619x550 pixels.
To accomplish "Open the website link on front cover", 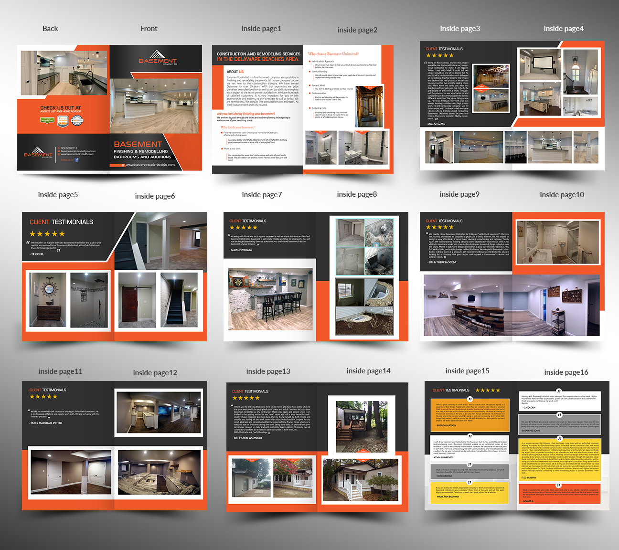I will pyautogui.click(x=150, y=165).
